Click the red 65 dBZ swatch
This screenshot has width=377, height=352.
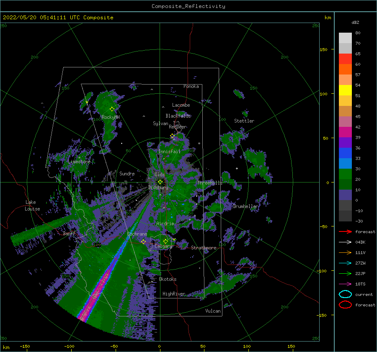pyautogui.click(x=345, y=59)
